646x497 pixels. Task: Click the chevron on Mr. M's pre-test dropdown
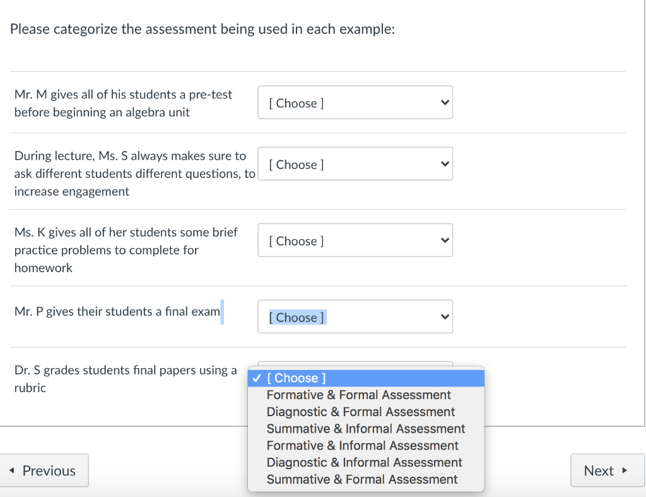click(x=446, y=102)
